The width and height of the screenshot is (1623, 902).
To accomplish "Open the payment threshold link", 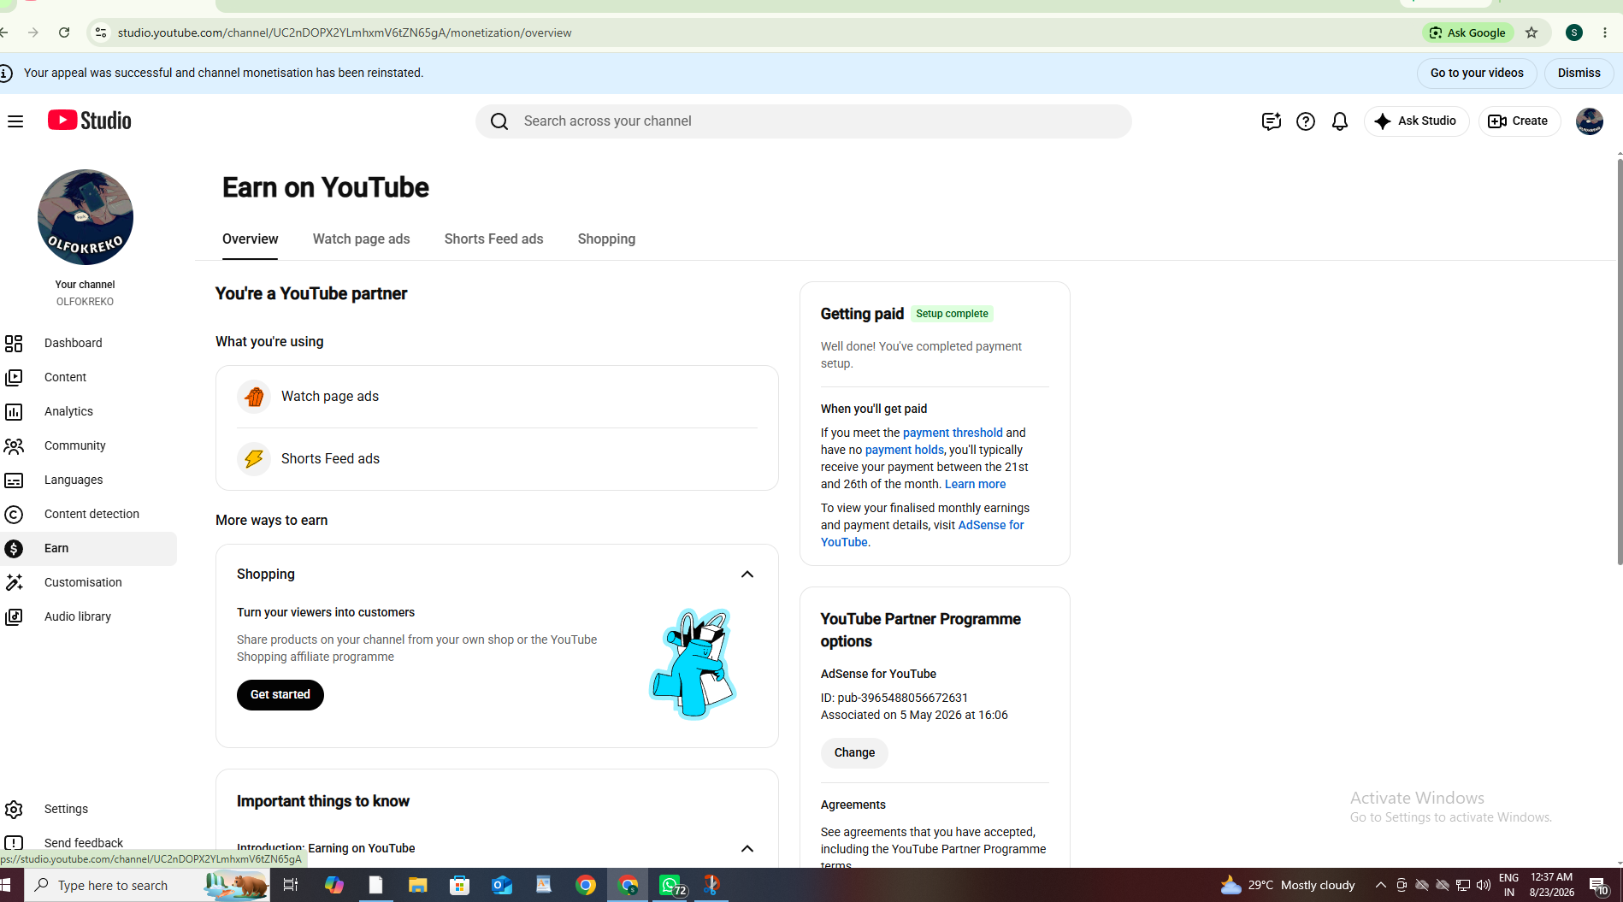I will (953, 433).
